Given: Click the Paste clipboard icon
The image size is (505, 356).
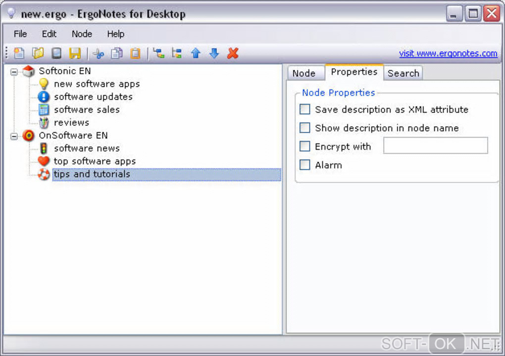Looking at the screenshot, I should (x=135, y=53).
